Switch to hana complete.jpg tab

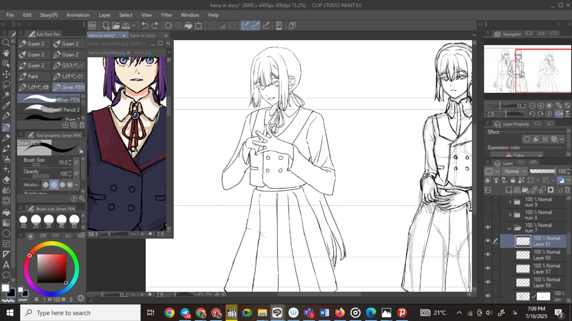click(x=106, y=53)
